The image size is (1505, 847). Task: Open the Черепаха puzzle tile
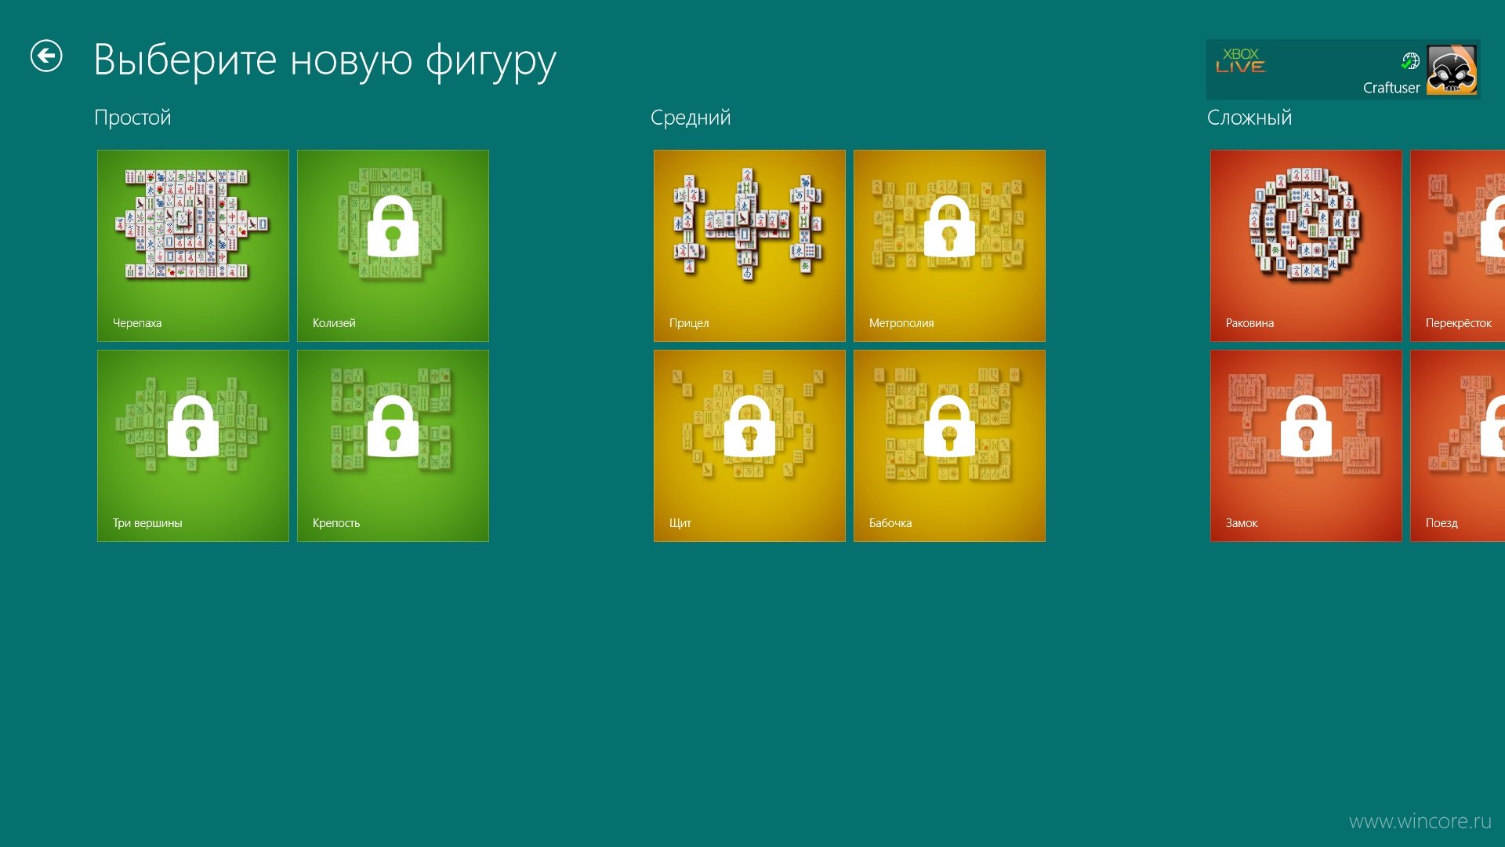tap(193, 245)
